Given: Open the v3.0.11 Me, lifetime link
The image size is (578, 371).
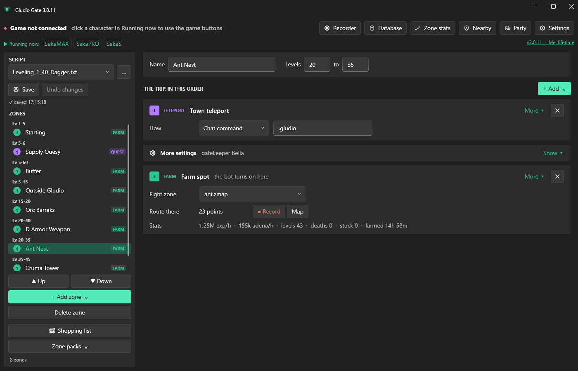Looking at the screenshot, I should coord(550,42).
